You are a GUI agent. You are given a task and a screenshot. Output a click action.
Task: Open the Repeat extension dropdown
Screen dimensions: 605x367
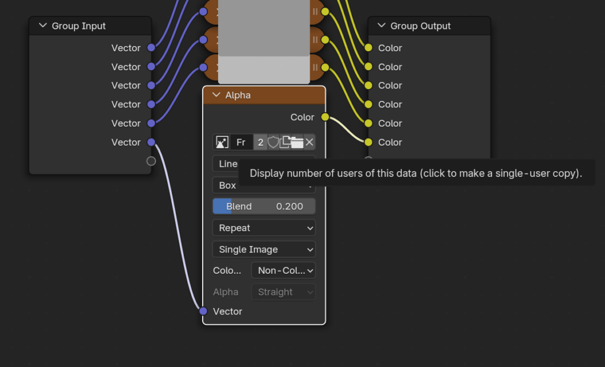pos(264,228)
